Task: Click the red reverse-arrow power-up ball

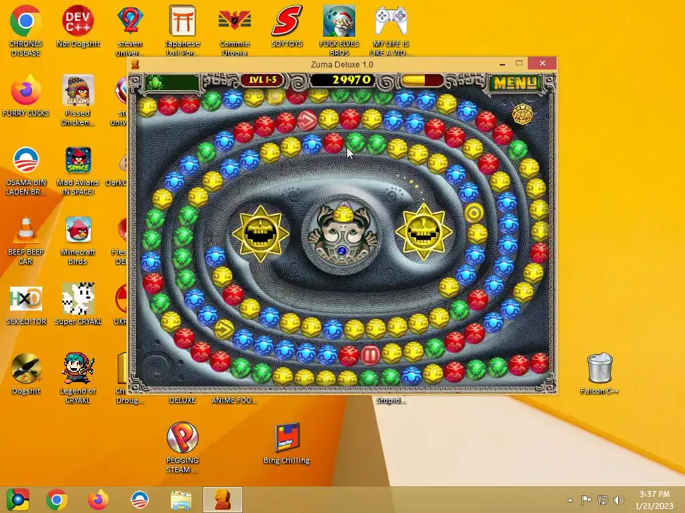Action: (x=307, y=121)
